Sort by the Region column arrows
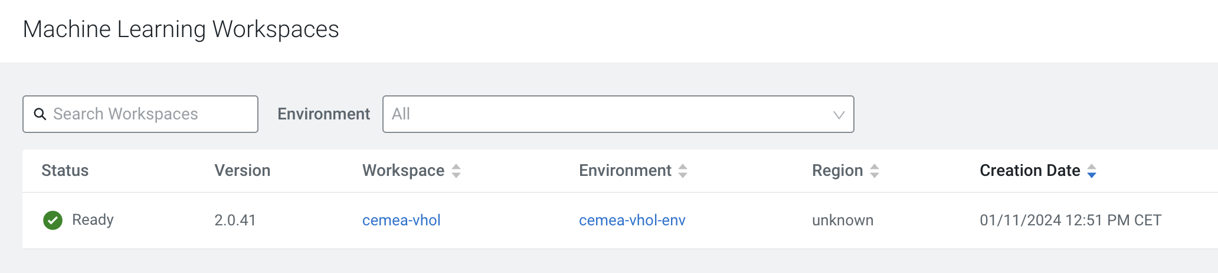This screenshot has width=1218, height=273. (875, 171)
